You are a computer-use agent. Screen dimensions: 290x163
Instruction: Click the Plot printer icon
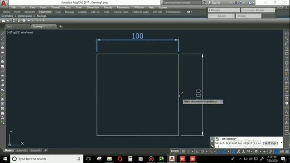coord(24,21)
